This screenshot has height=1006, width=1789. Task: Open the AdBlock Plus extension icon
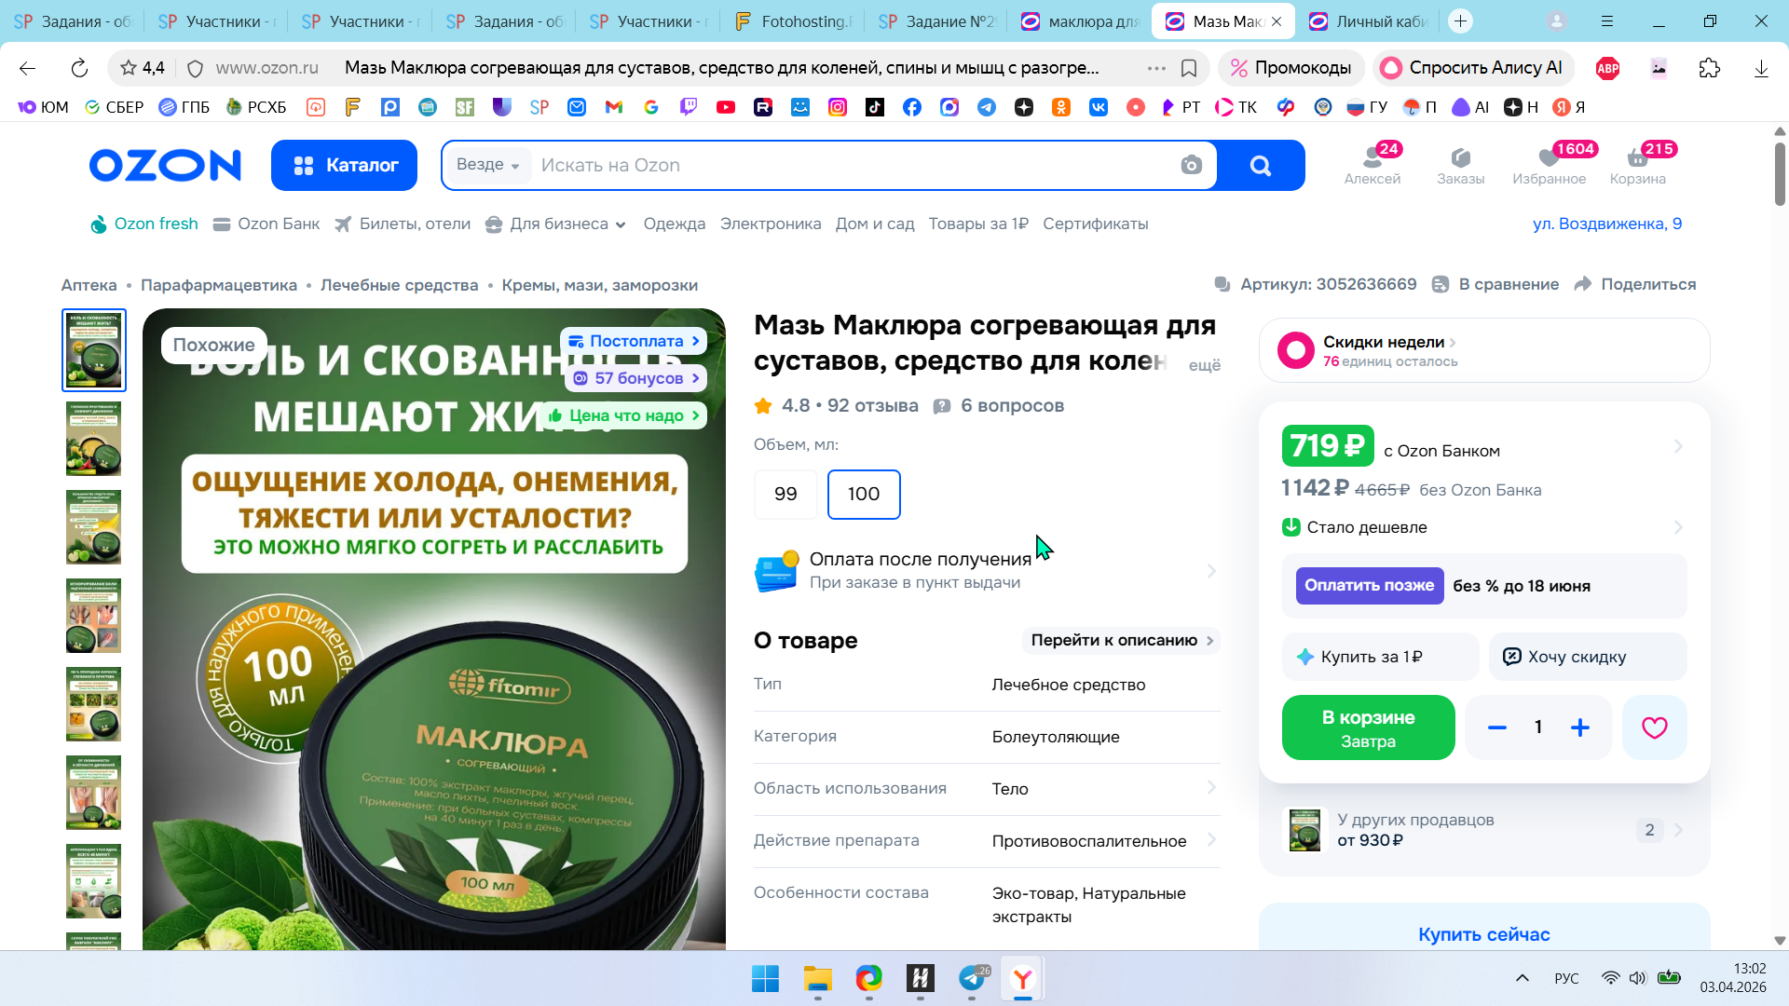click(1607, 68)
